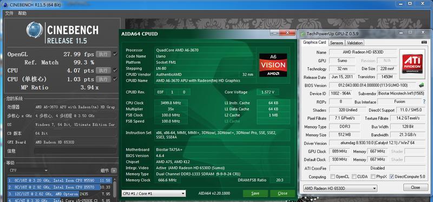Click the Core Voltage 1.572 V value
The image size is (433, 202).
point(267,92)
